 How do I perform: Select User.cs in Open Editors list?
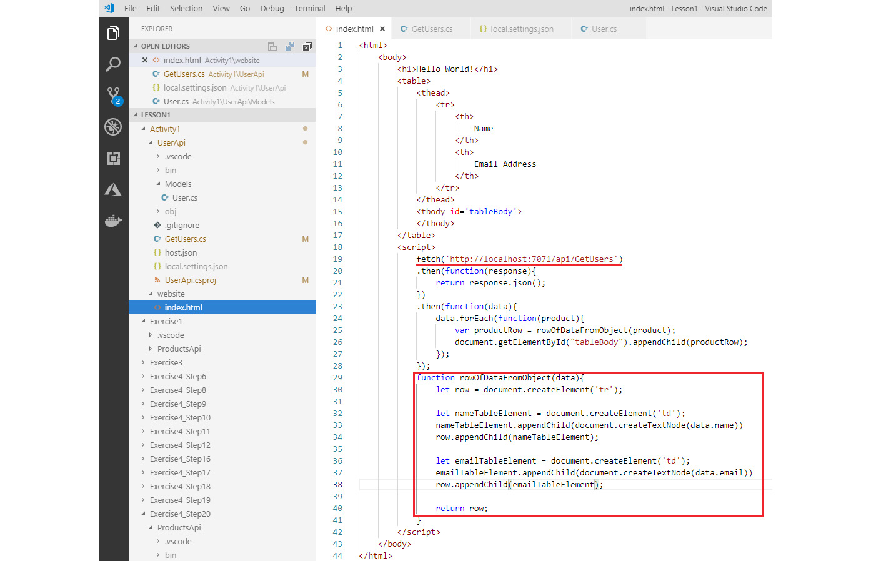222,101
